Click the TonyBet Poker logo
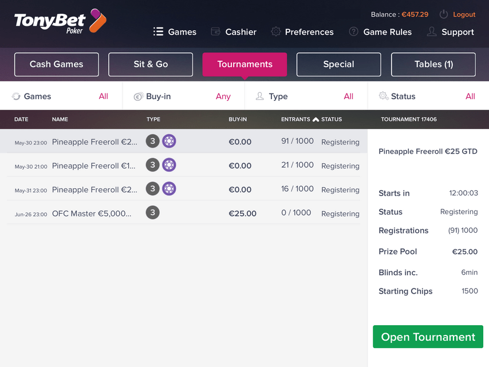This screenshot has height=367, width=489. [x=60, y=21]
